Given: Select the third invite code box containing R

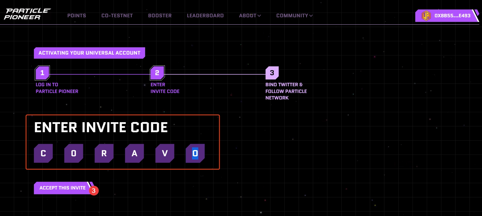Looking at the screenshot, I should coord(104,153).
